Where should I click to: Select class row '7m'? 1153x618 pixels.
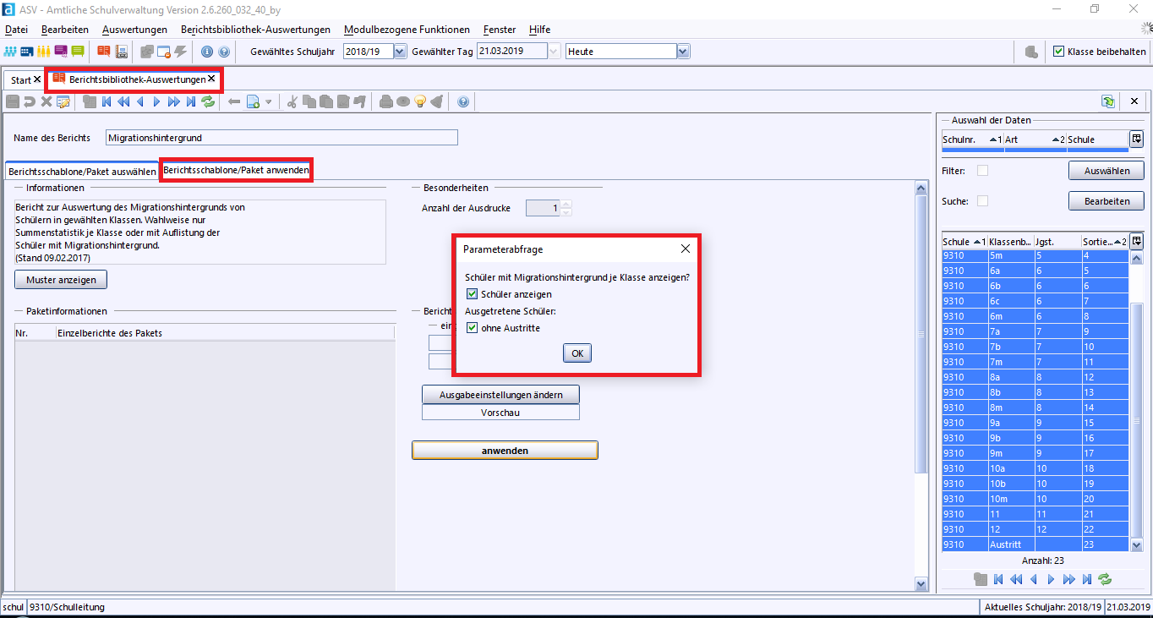coord(1036,362)
